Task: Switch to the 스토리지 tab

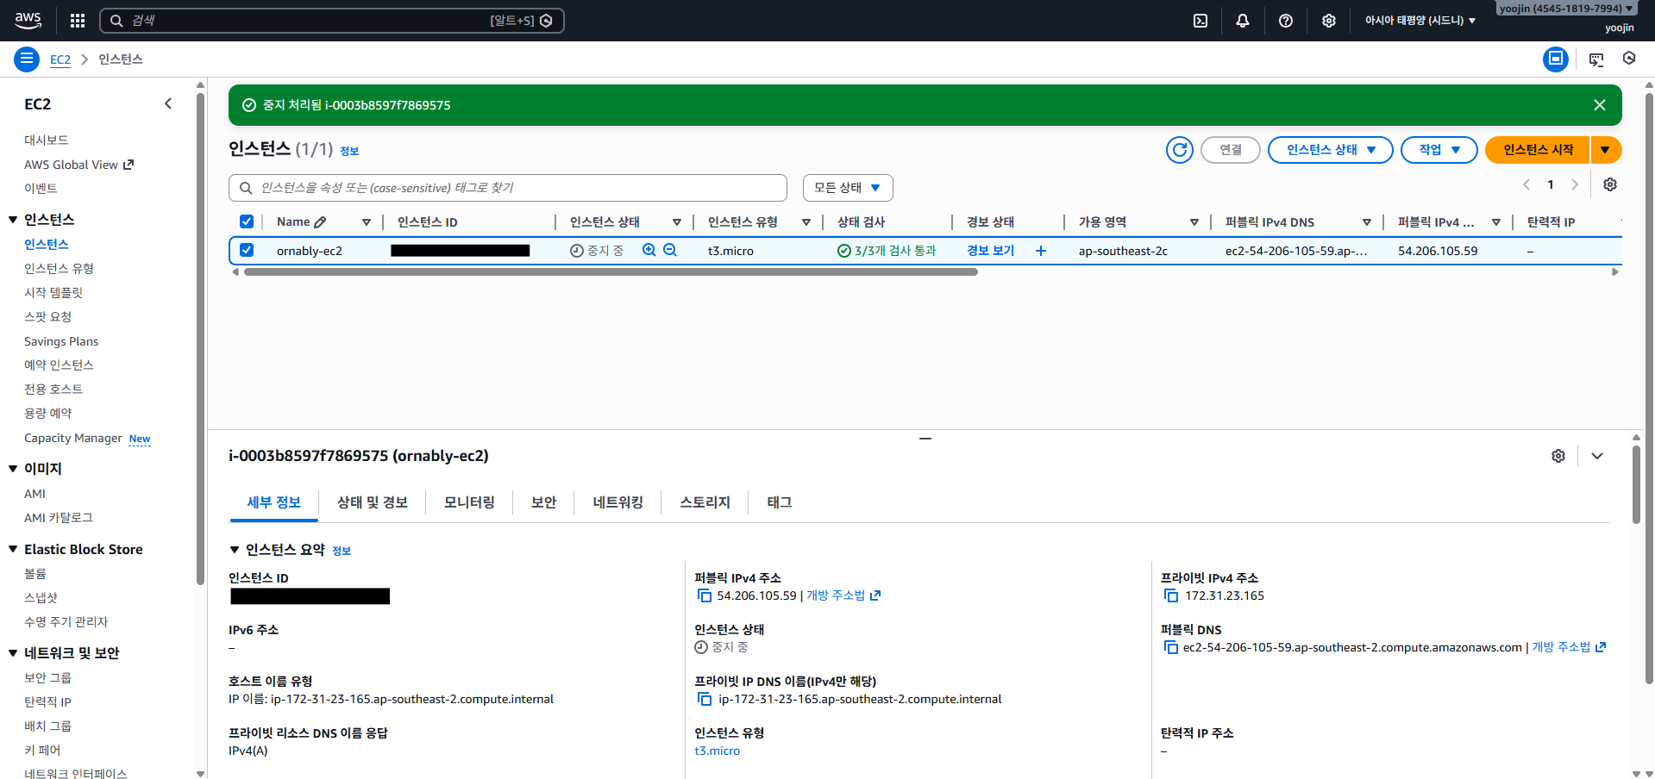Action: (705, 502)
